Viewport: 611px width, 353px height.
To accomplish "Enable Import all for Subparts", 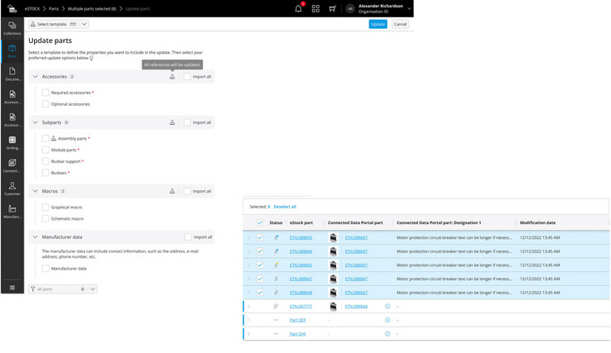I will [188, 122].
